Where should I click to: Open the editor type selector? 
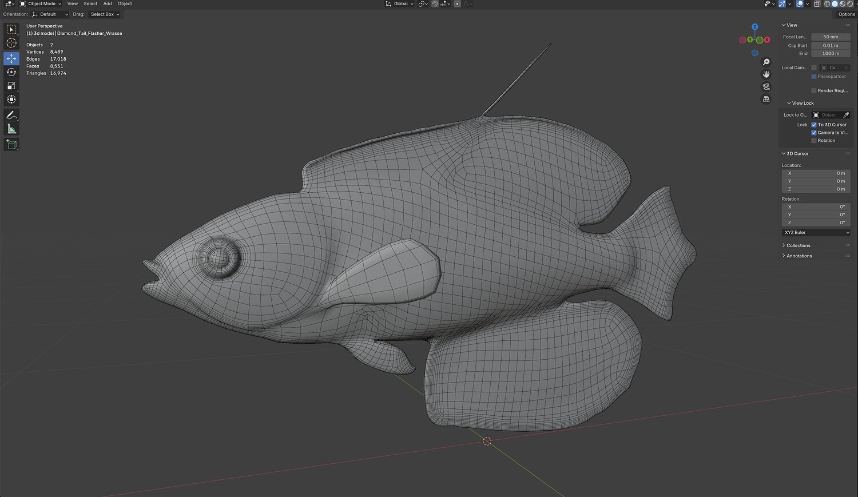(10, 4)
